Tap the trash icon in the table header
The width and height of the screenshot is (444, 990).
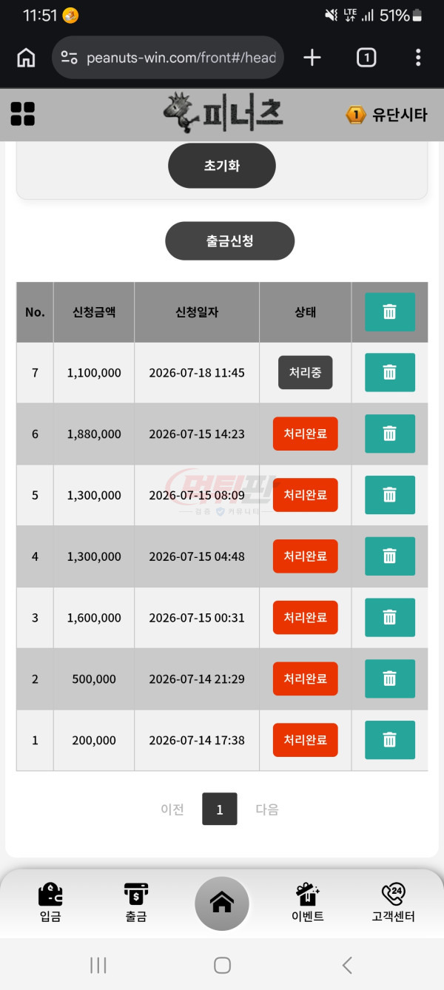390,312
